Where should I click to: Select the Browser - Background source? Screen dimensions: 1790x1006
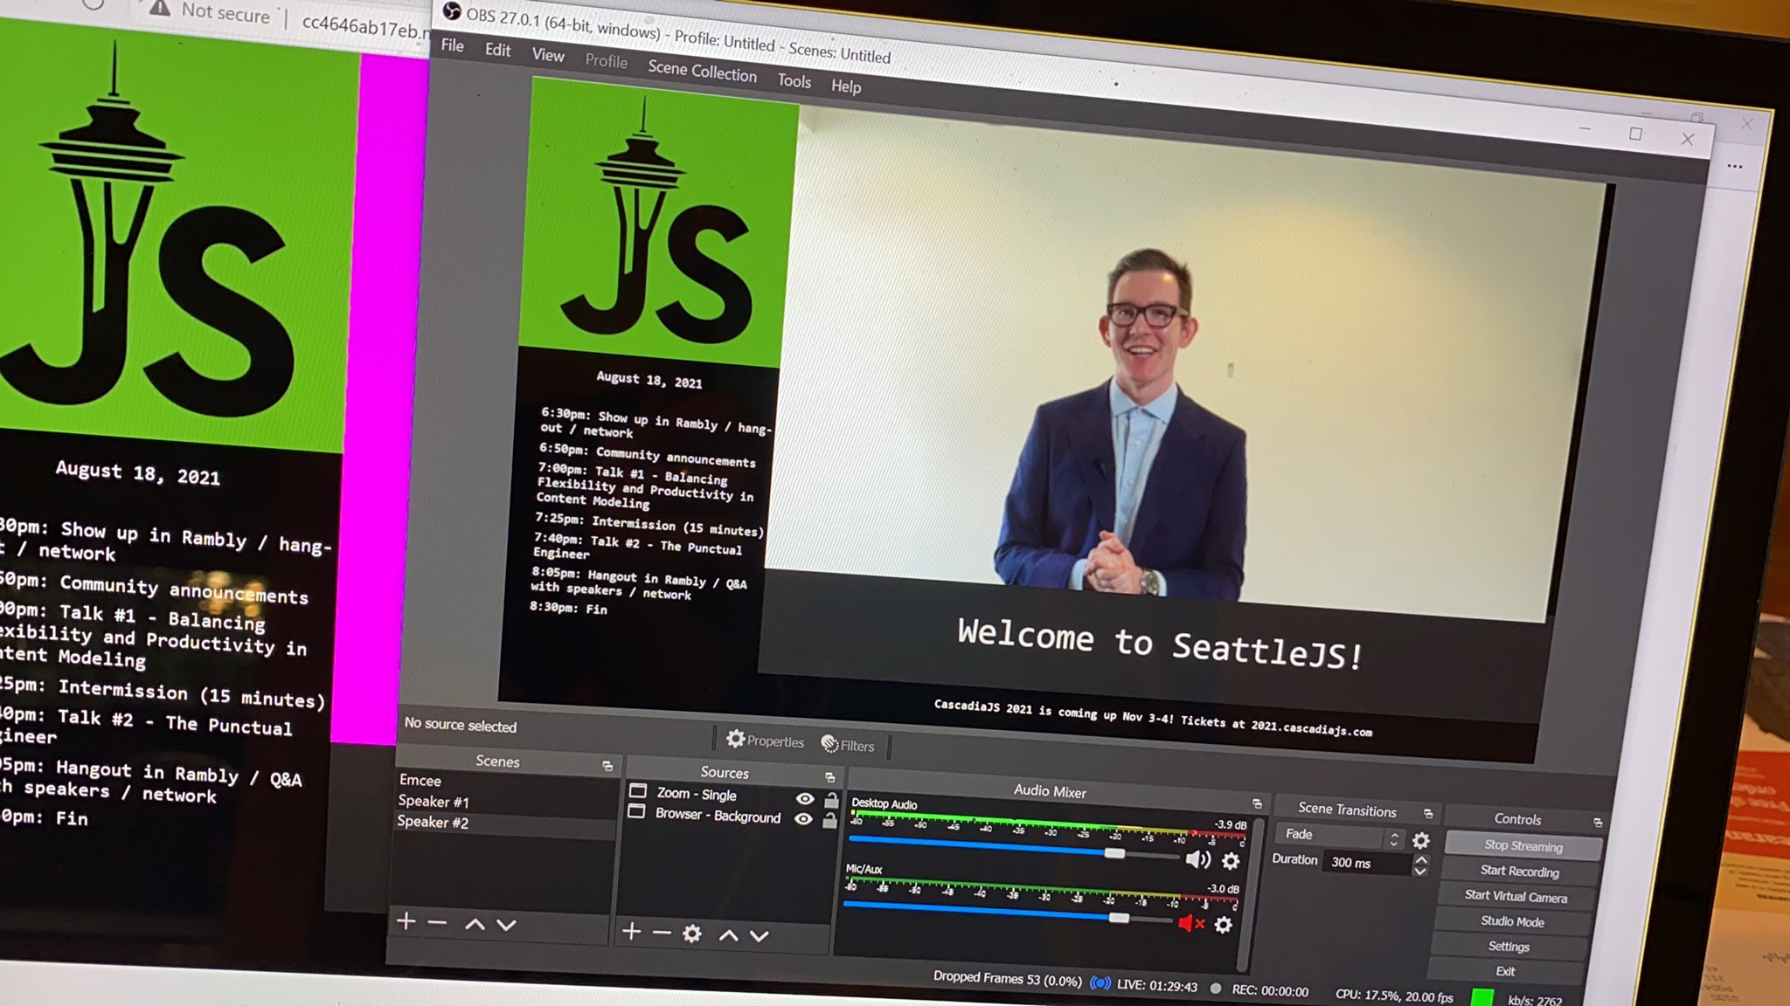pyautogui.click(x=718, y=815)
